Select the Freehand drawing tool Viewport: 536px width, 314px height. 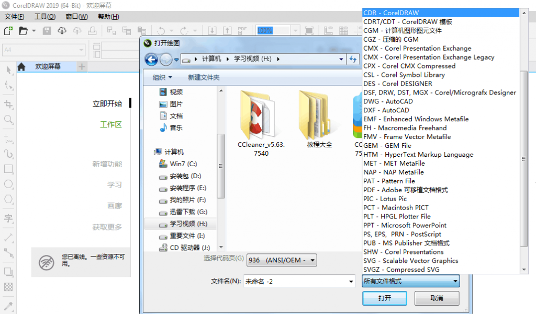tap(8, 138)
